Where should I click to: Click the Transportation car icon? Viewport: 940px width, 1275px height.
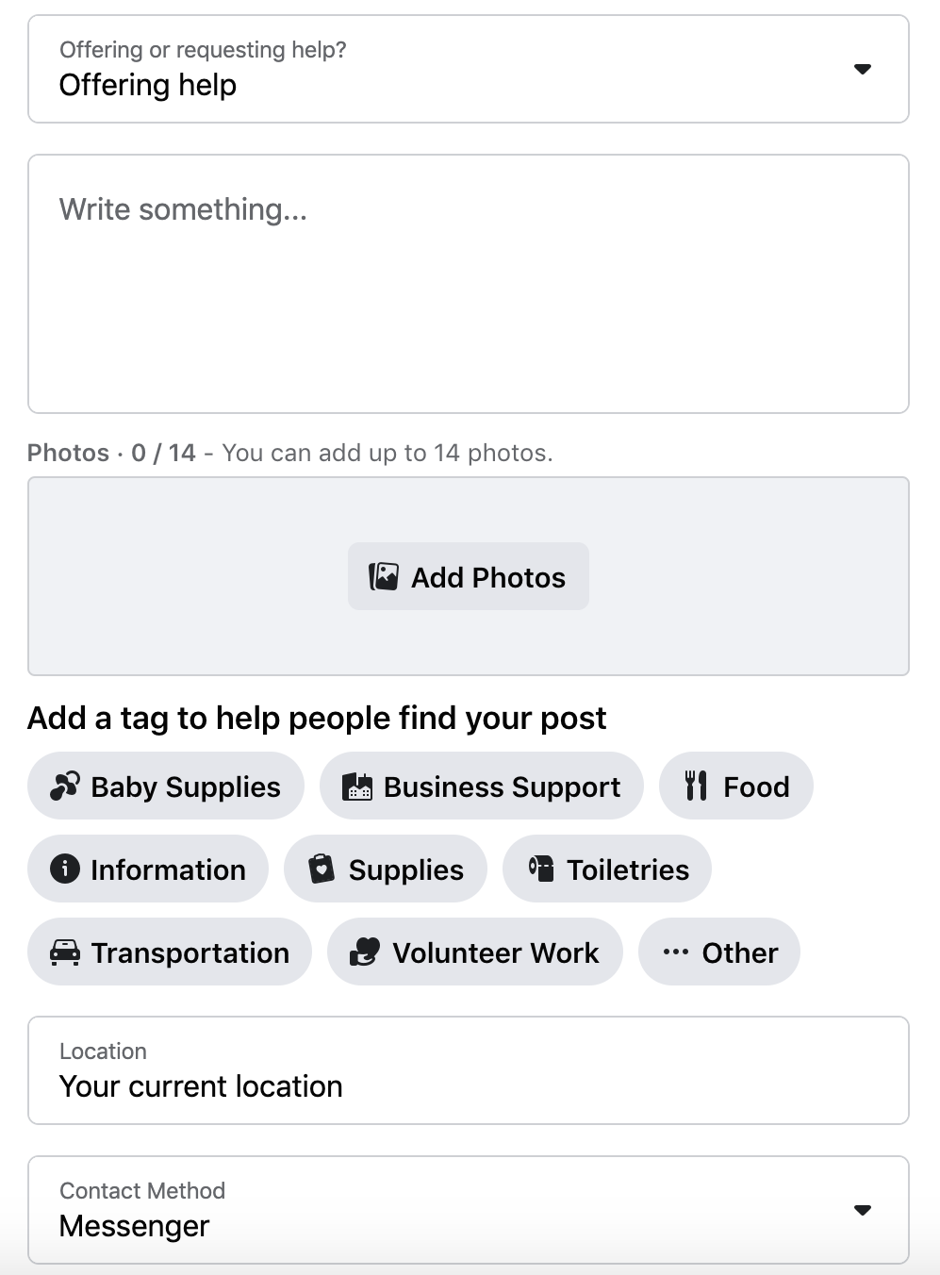[65, 952]
